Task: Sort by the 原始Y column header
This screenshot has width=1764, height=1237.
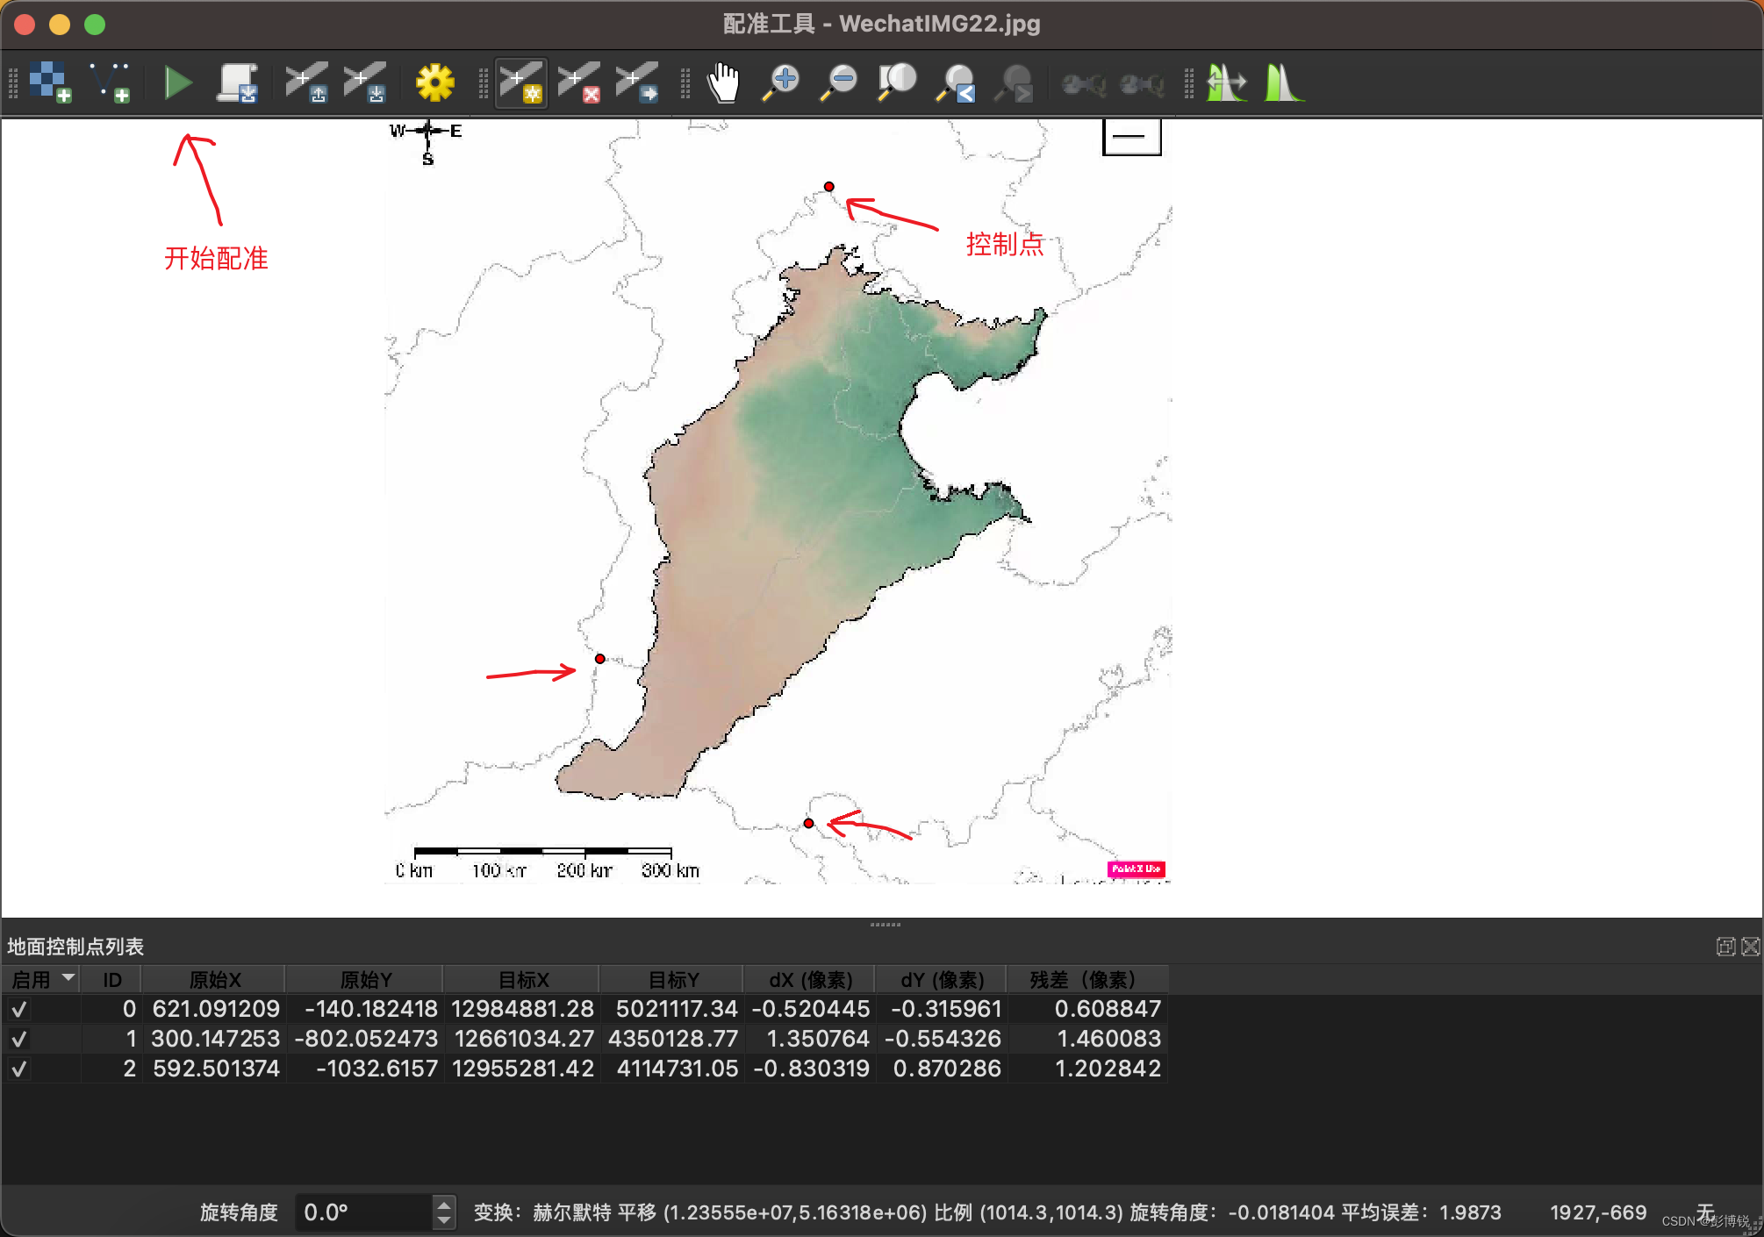Action: tap(365, 979)
